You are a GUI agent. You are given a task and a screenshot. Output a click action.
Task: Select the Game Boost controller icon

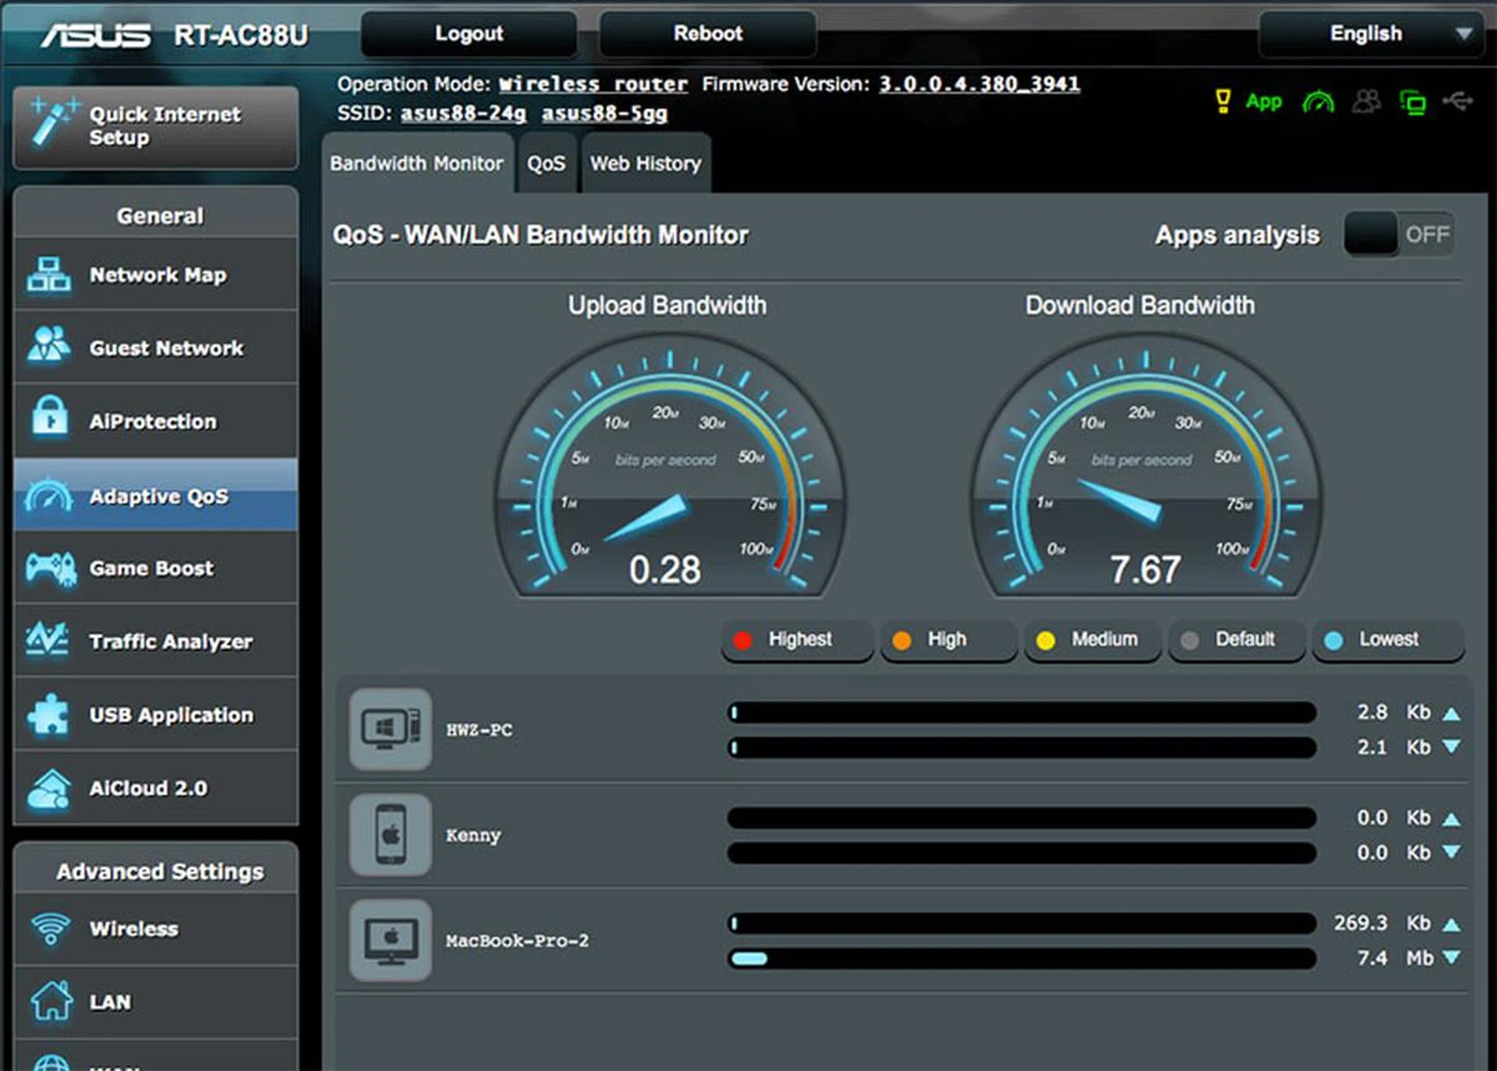[51, 568]
